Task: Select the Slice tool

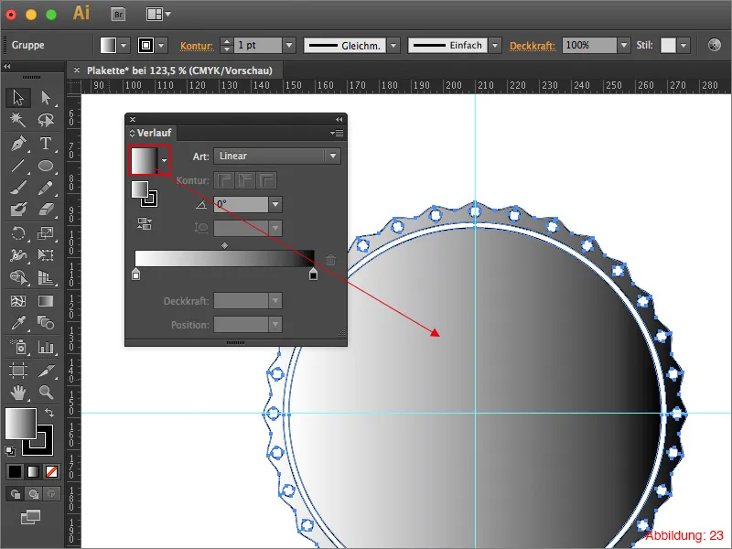Action: (46, 371)
